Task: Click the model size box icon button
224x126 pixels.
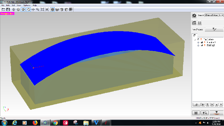Action: coord(194,22)
